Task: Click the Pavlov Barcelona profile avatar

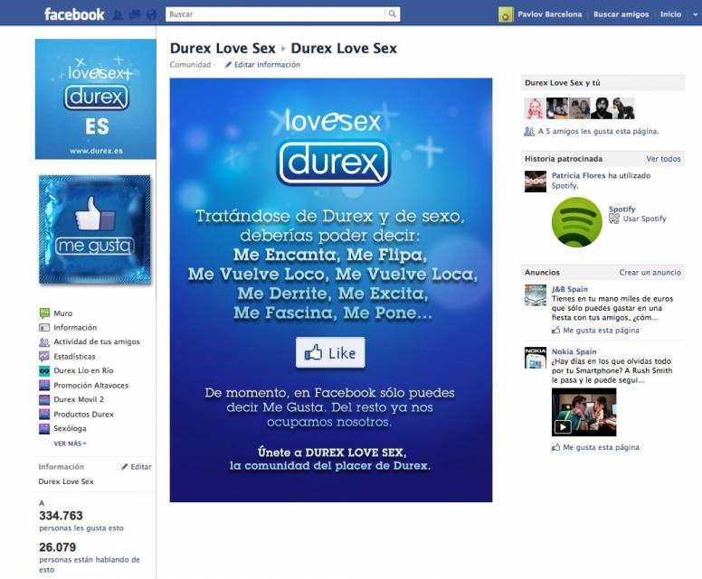Action: tap(506, 14)
